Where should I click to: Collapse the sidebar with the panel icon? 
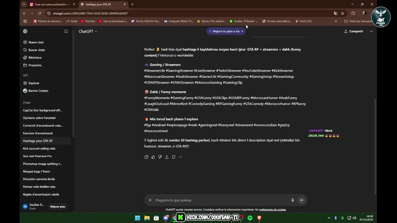pos(66,31)
